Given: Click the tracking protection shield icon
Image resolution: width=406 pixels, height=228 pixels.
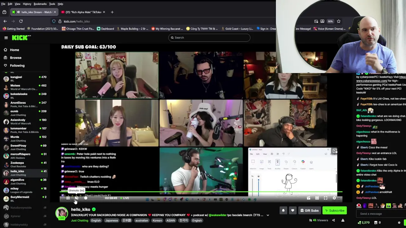Looking at the screenshot, I should click(x=54, y=21).
